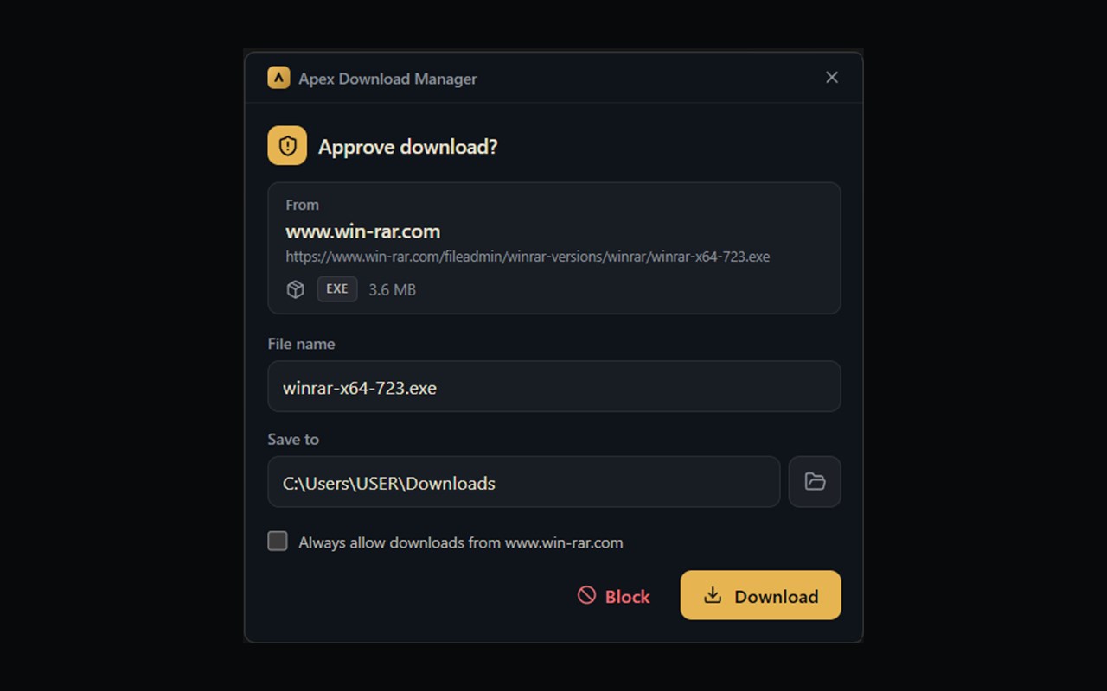This screenshot has height=691, width=1107.
Task: Click the prohibited circle icon on Block
Action: click(x=587, y=595)
